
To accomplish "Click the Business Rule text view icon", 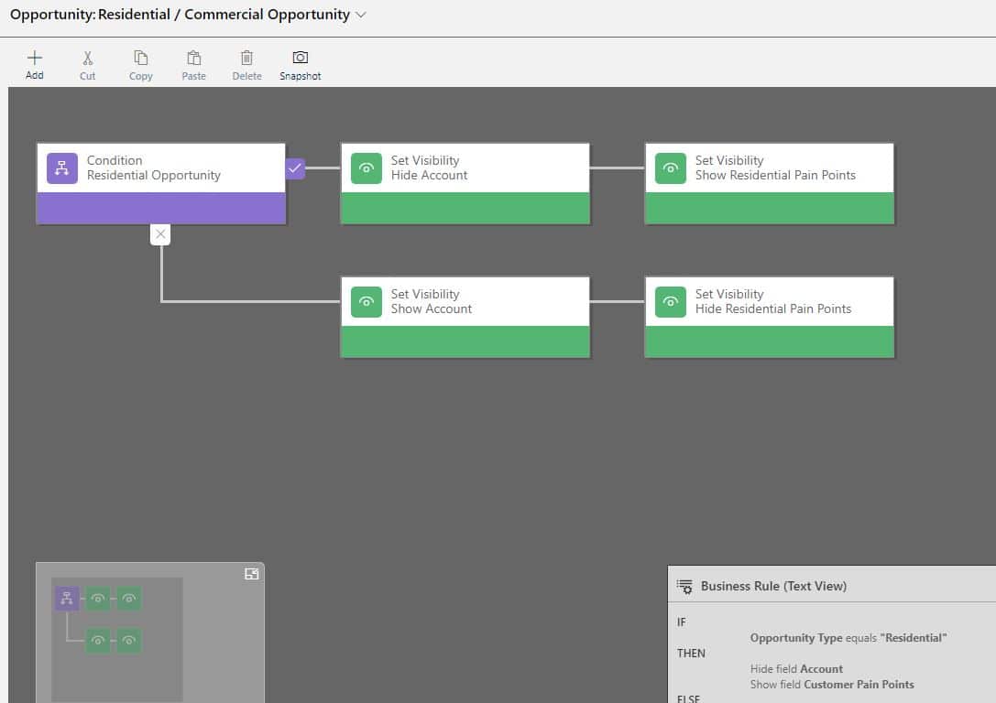I will [x=684, y=586].
